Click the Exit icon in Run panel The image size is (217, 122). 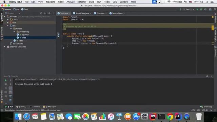coord(5,96)
